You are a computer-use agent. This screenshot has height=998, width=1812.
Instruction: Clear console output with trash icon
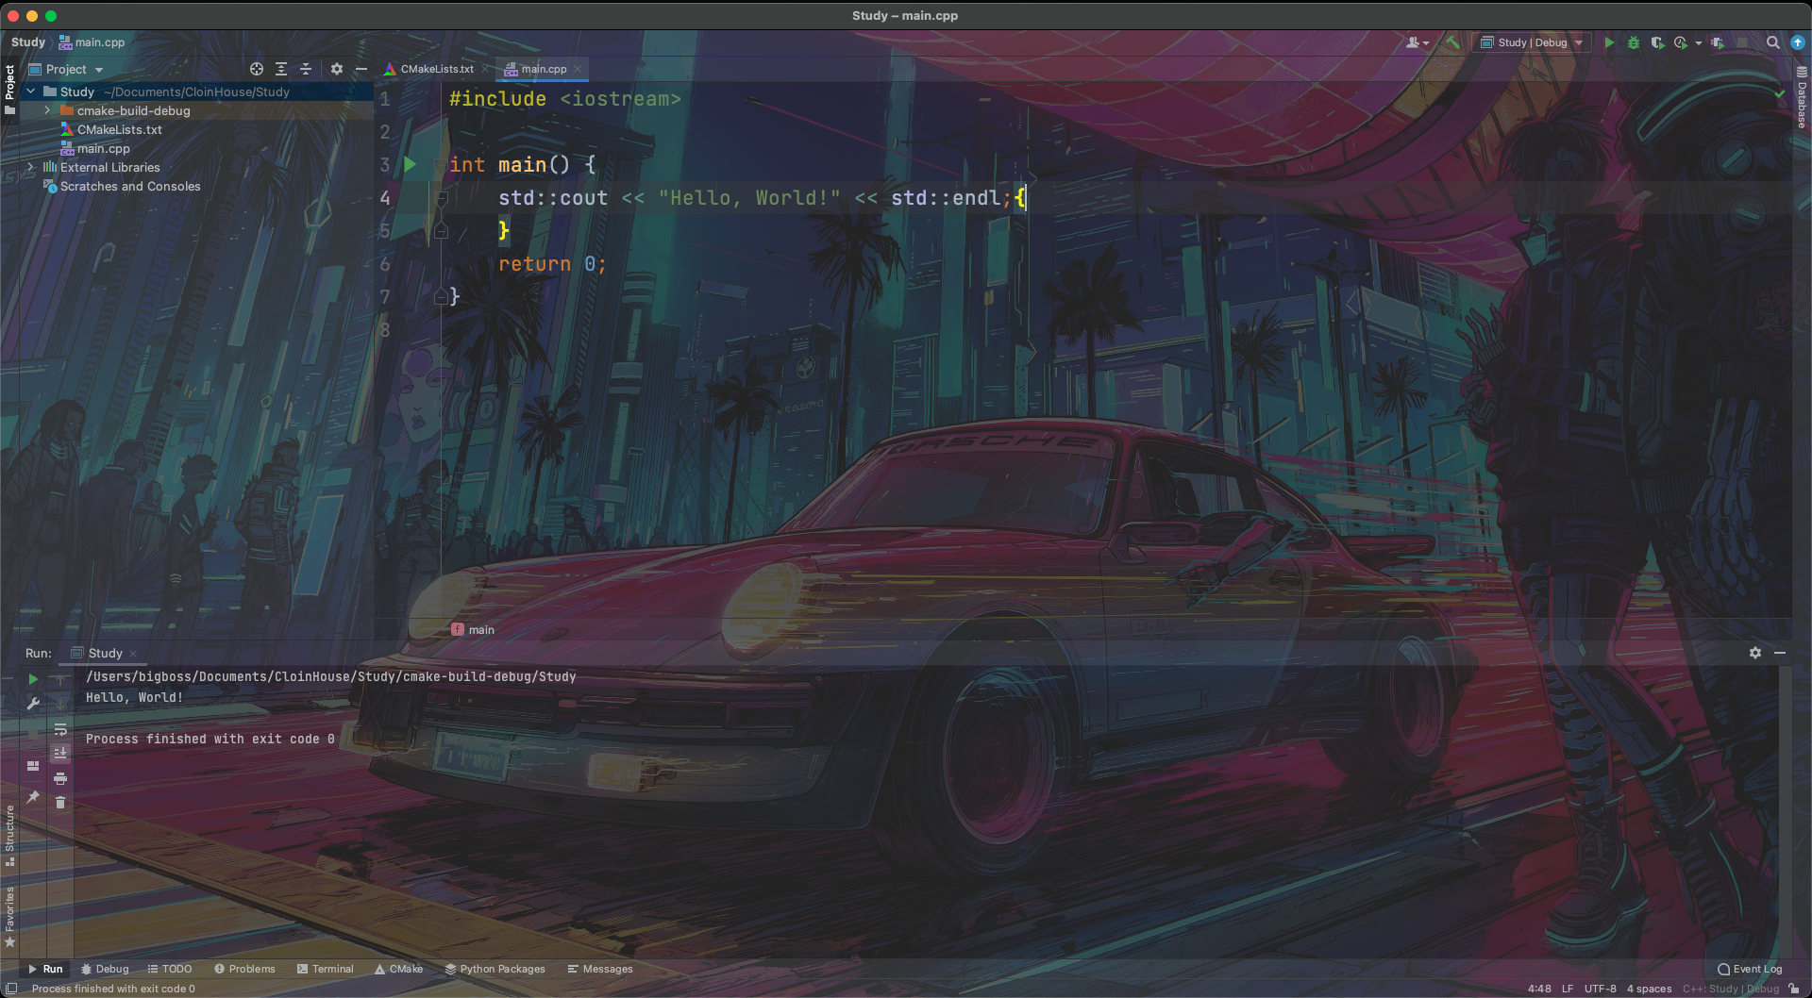pyautogui.click(x=60, y=803)
